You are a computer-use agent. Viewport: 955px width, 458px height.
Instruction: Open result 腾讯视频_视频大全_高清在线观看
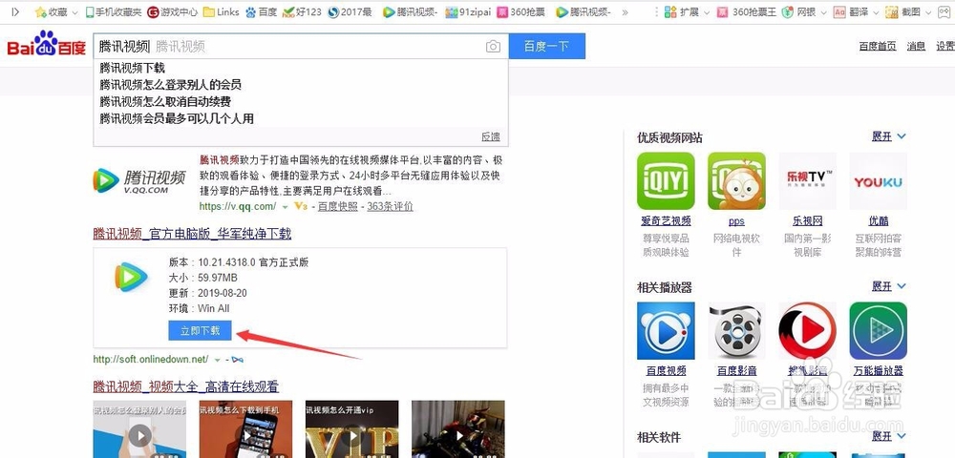coord(186,386)
